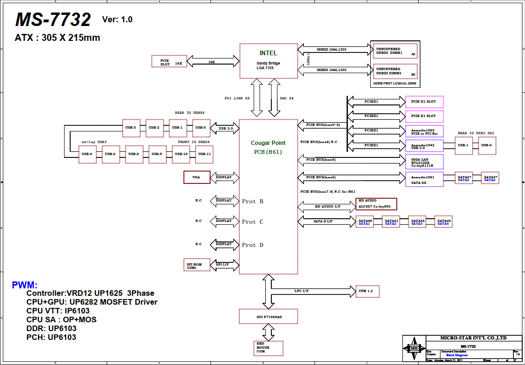Click the large MS-7732 heading
This screenshot has width=525, height=365.
[x=53, y=20]
